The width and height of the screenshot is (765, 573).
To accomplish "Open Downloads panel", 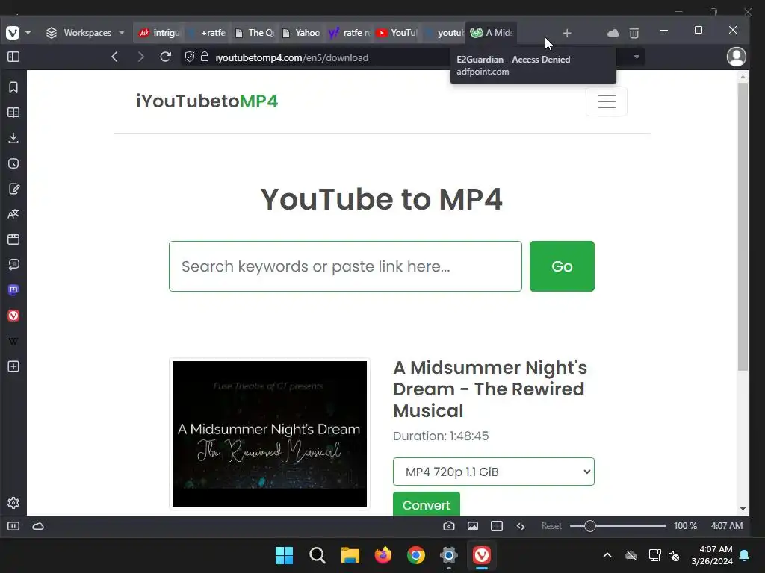I will tap(13, 138).
